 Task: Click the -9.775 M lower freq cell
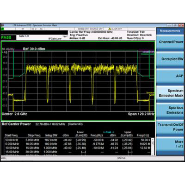pyautogui.click(x=98, y=144)
